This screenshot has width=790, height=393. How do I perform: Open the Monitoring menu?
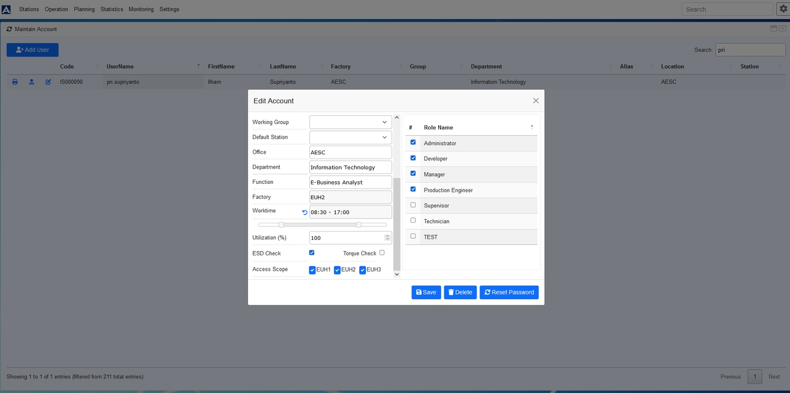141,9
